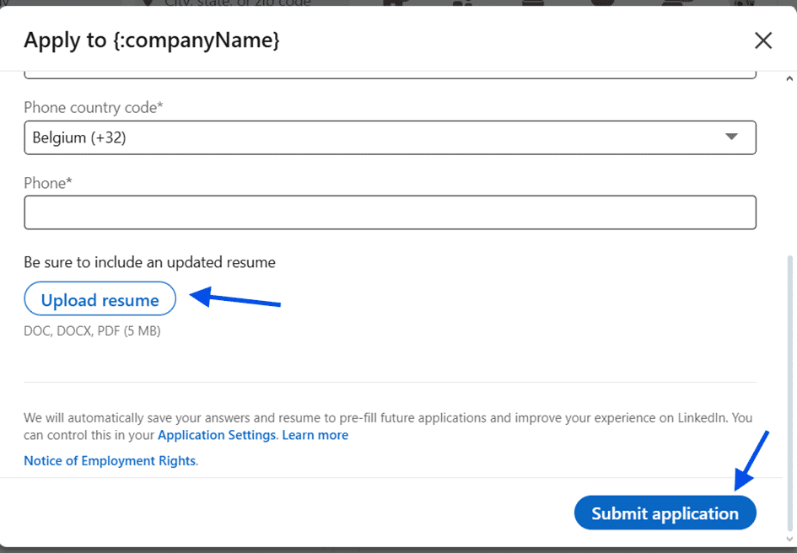Click the 'Apply to {:companyName}' dialog title
The width and height of the screenshot is (797, 553).
point(152,40)
